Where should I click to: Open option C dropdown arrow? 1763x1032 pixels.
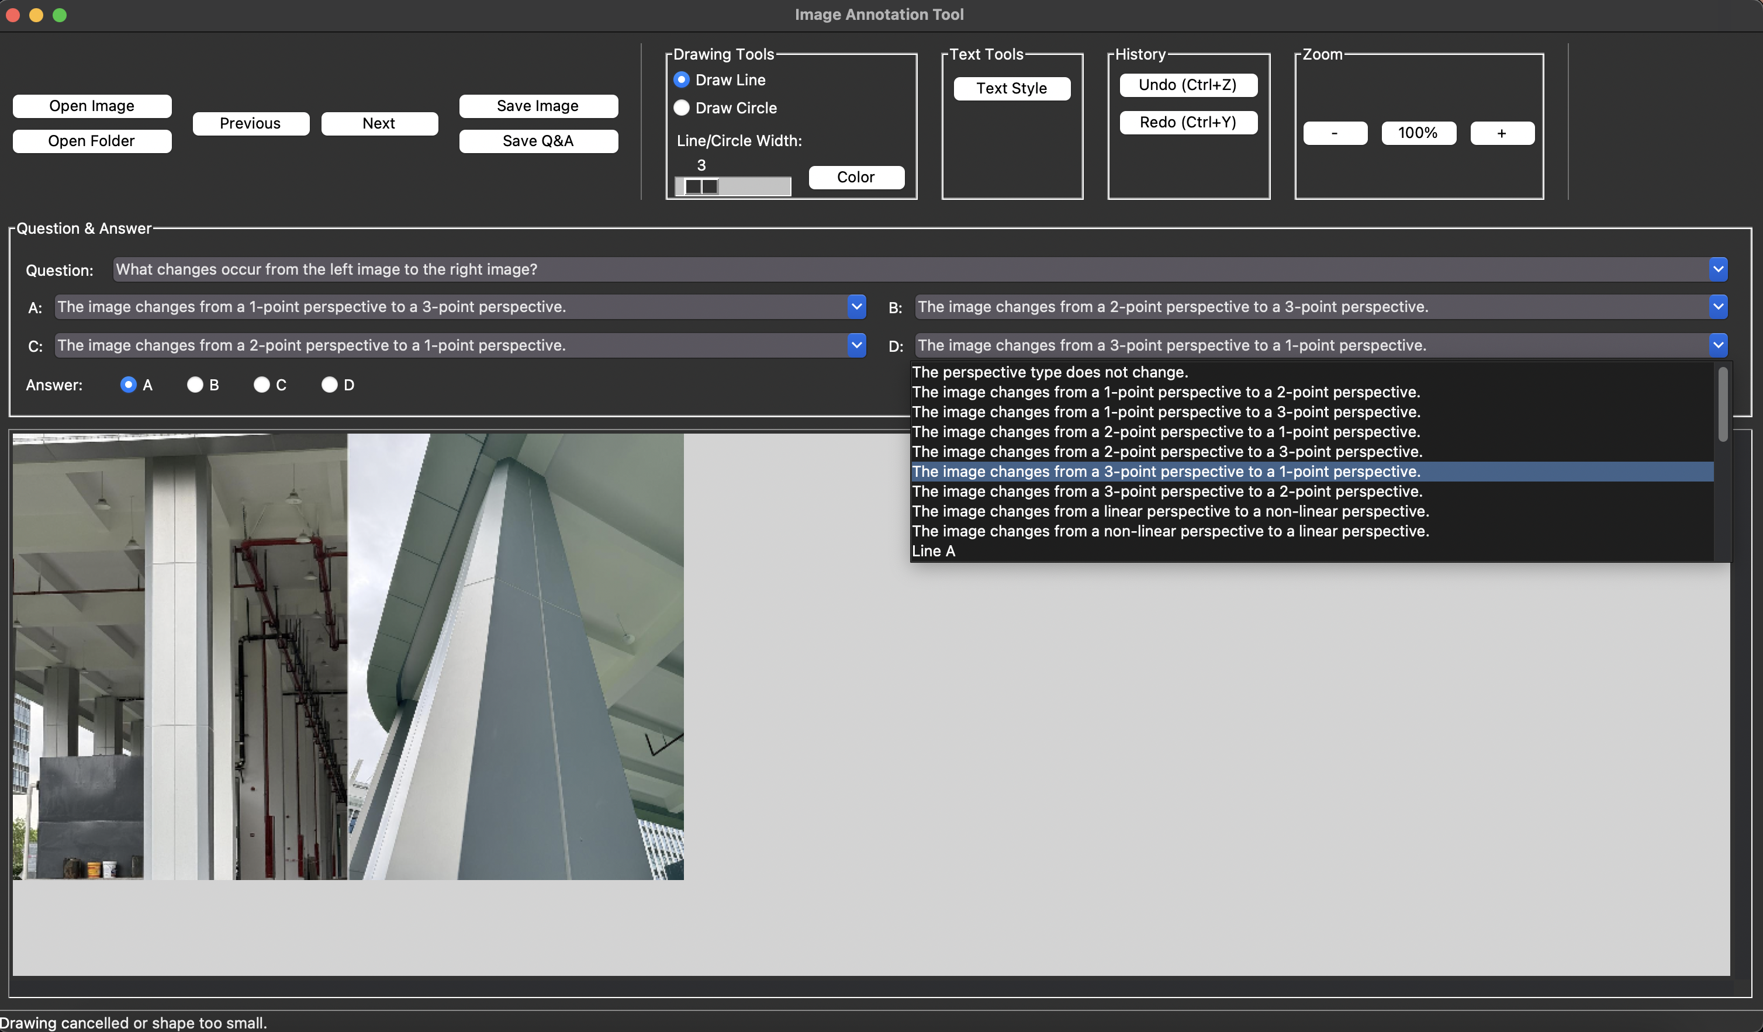(x=856, y=345)
